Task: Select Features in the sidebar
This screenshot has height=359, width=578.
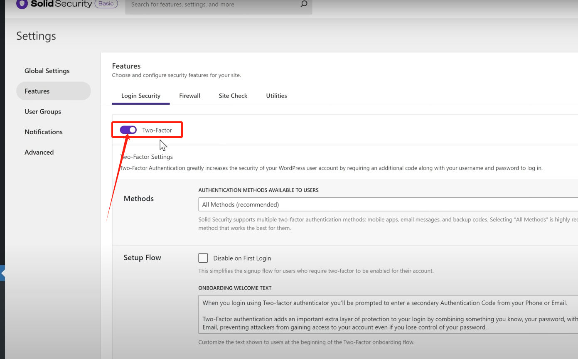Action: tap(37, 91)
